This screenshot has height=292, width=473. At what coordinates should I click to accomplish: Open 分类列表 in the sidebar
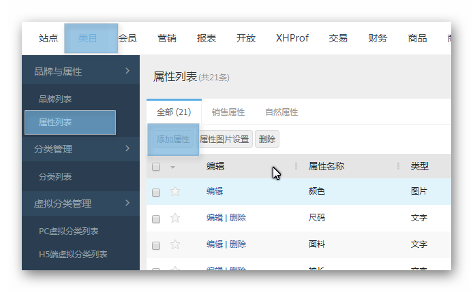tap(55, 176)
